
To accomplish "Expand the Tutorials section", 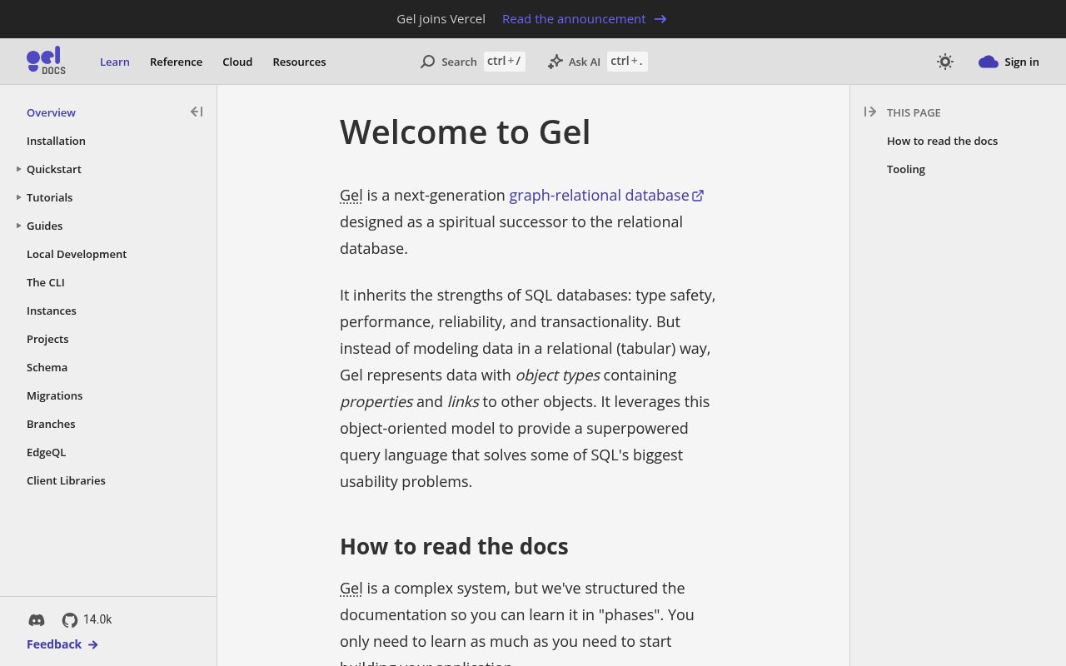I will [x=18, y=197].
